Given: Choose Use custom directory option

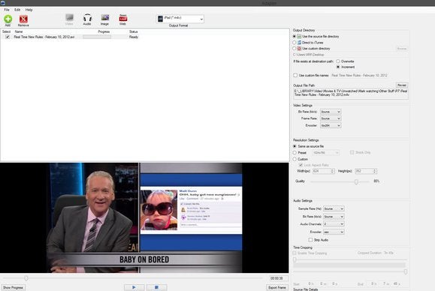Looking at the screenshot, I should [295, 49].
